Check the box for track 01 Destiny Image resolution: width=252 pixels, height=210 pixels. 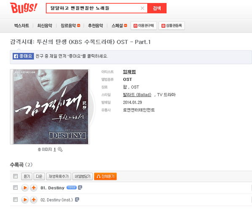click(16, 188)
